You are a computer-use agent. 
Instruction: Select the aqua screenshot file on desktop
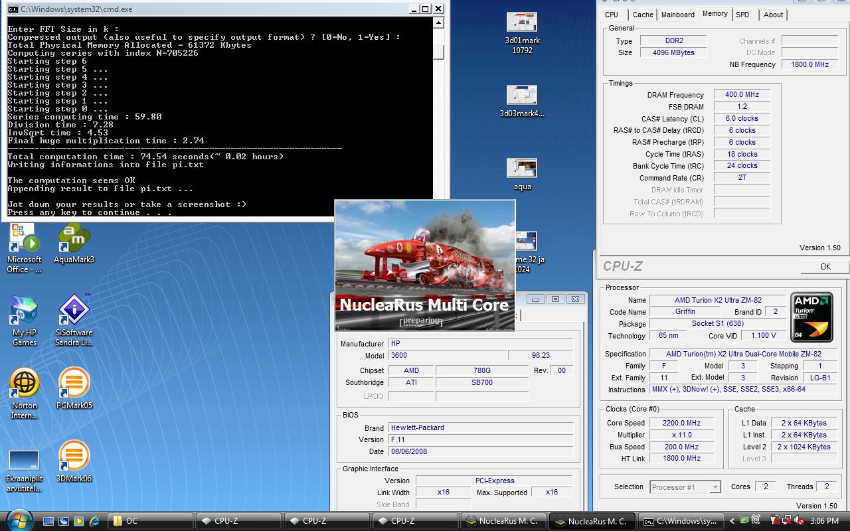(x=522, y=175)
